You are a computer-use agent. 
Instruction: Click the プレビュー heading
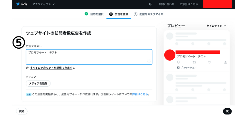point(176,26)
